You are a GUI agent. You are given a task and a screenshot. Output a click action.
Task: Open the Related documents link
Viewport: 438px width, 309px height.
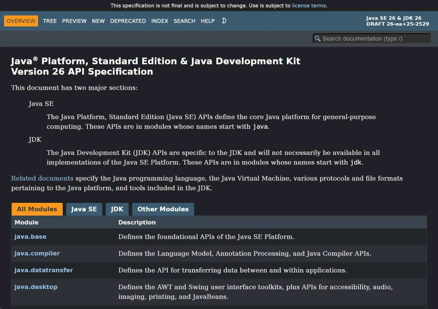point(42,178)
